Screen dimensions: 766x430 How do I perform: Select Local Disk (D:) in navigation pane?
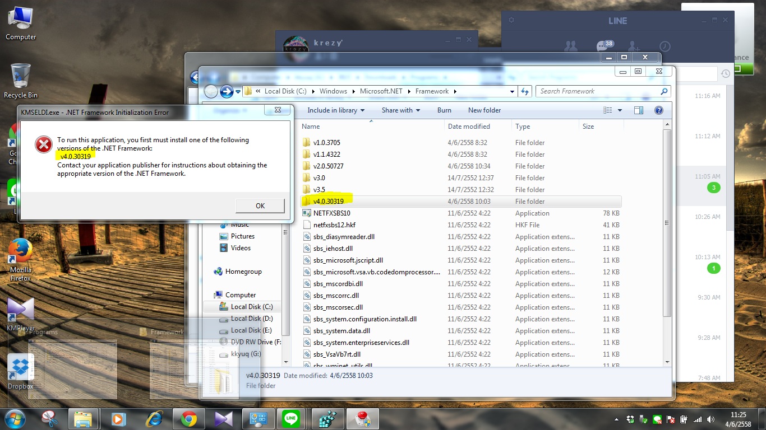[246, 319]
